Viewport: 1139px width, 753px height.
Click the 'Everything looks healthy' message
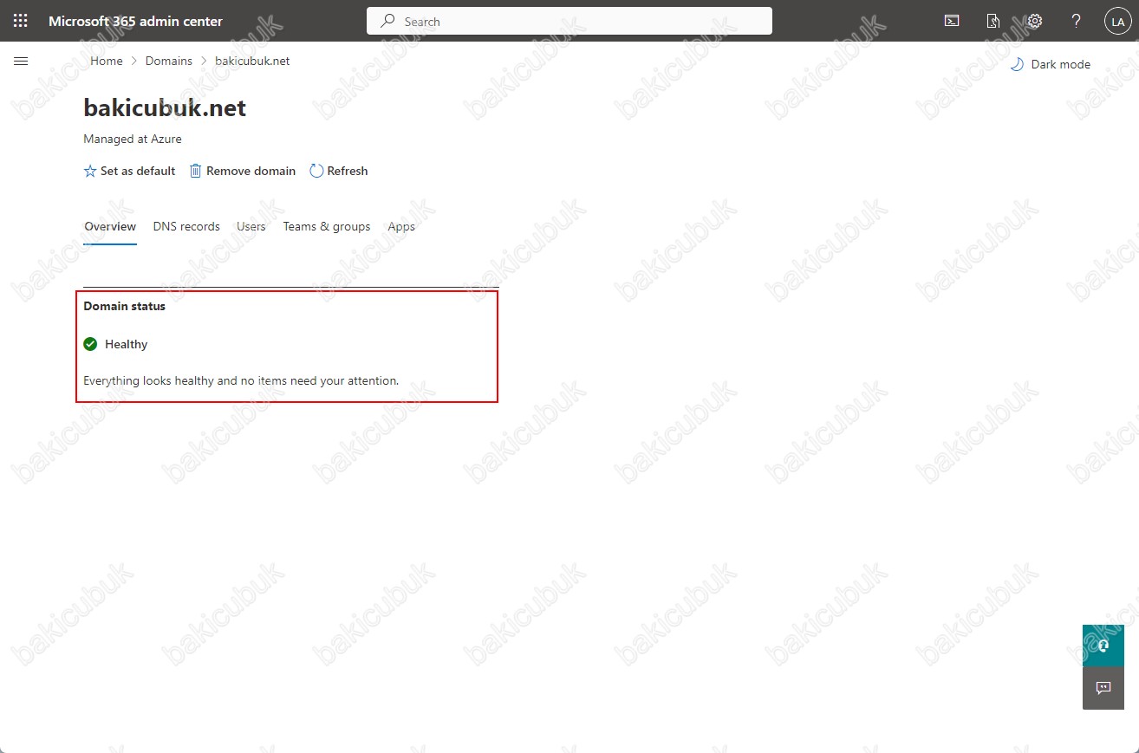click(x=241, y=380)
